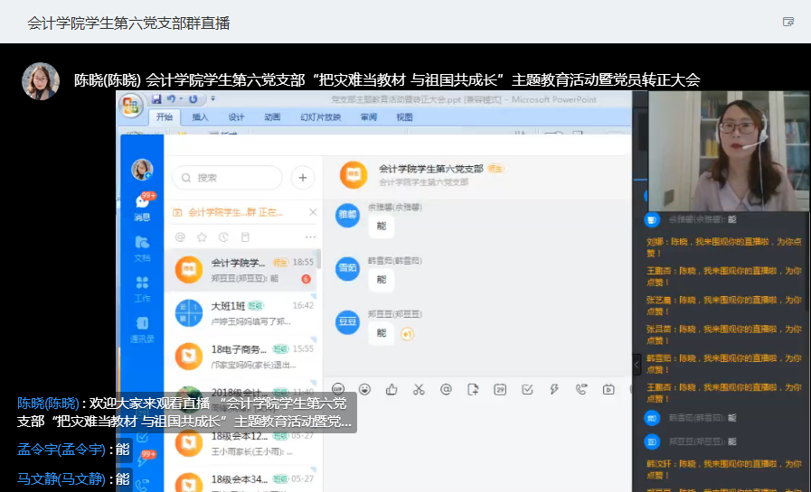811x492 pixels.
Task: Click the checkbox task icon in chat toolbar
Action: pyautogui.click(x=527, y=389)
